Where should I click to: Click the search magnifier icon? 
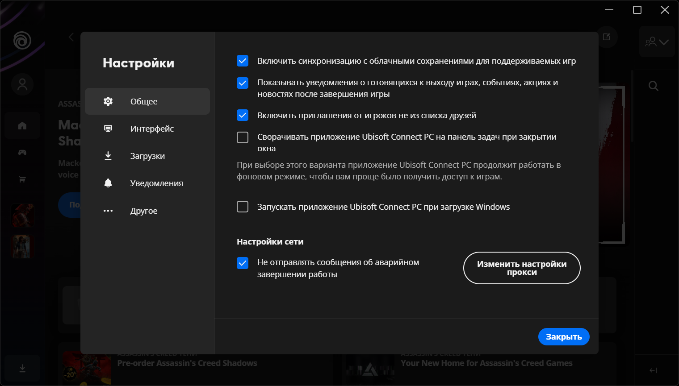coord(654,86)
